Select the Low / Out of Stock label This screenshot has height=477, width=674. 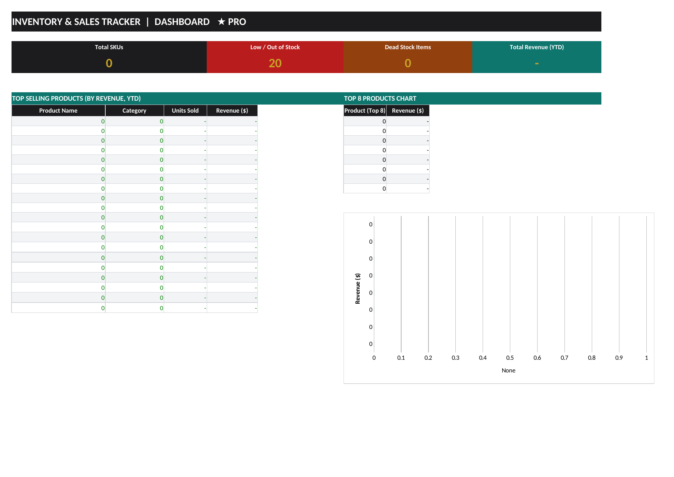[275, 47]
